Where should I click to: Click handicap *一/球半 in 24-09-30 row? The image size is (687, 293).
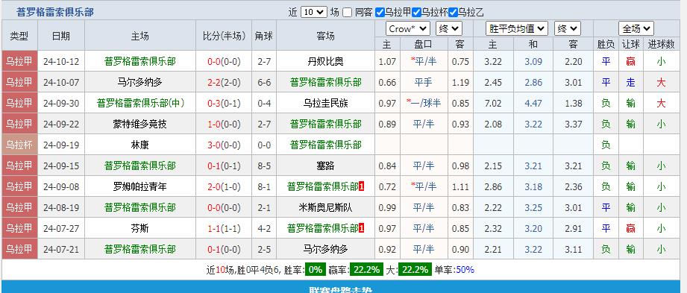423,103
